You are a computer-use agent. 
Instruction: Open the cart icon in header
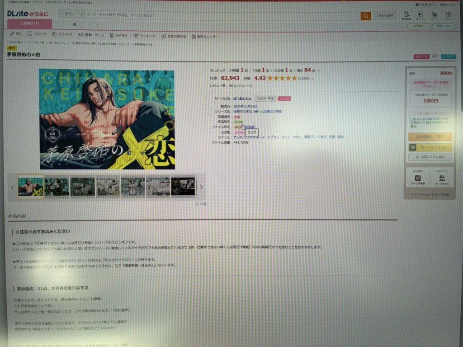434,16
